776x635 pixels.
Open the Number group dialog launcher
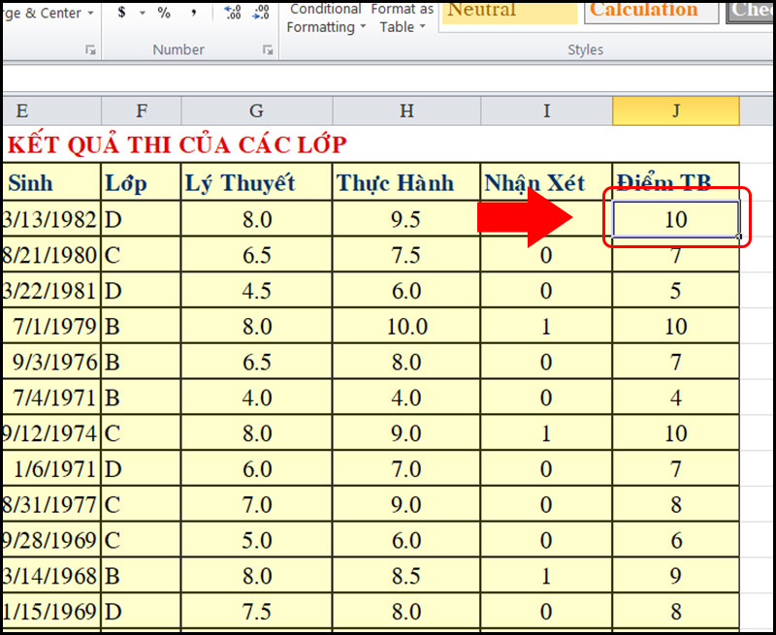[x=269, y=49]
